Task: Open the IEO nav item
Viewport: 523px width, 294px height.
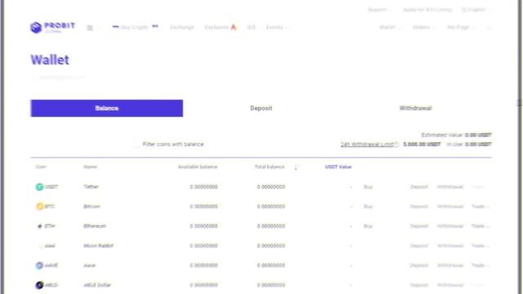Action: (251, 27)
